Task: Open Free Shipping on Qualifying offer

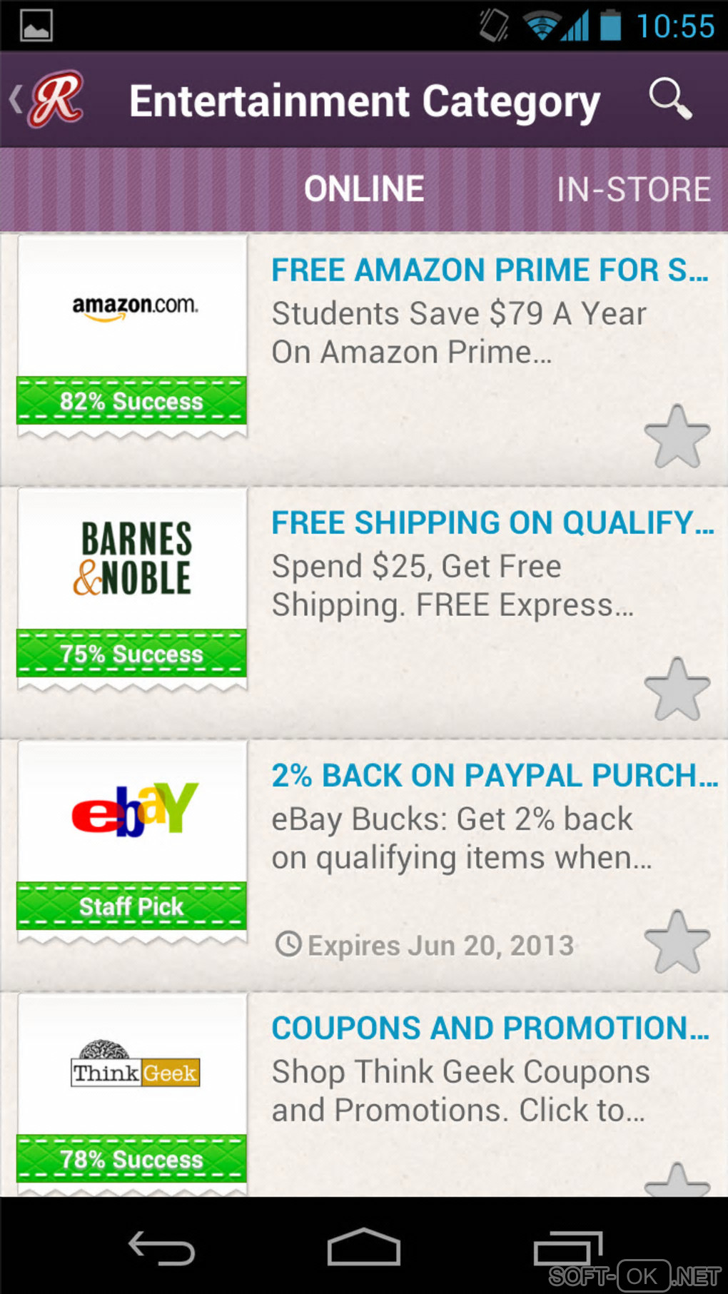Action: 492,523
